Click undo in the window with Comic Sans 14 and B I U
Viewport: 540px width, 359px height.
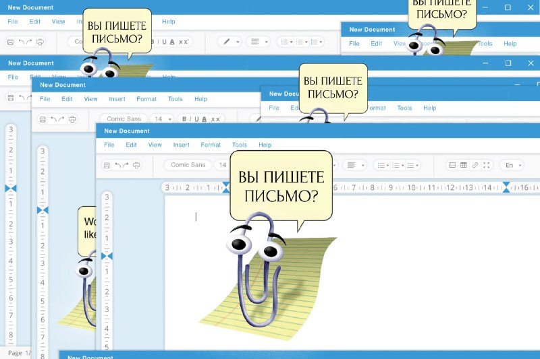pyautogui.click(x=54, y=119)
